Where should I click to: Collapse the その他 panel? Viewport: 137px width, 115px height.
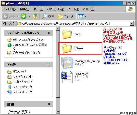[49, 65]
